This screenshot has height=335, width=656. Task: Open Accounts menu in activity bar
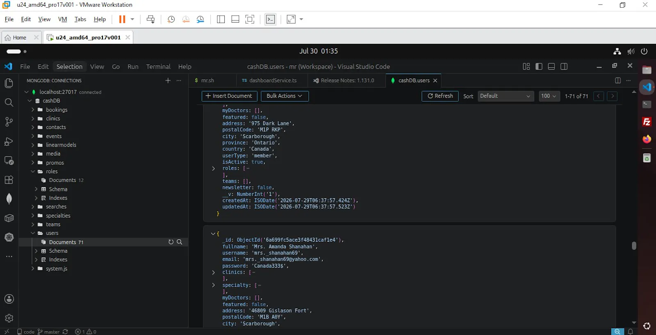9,299
